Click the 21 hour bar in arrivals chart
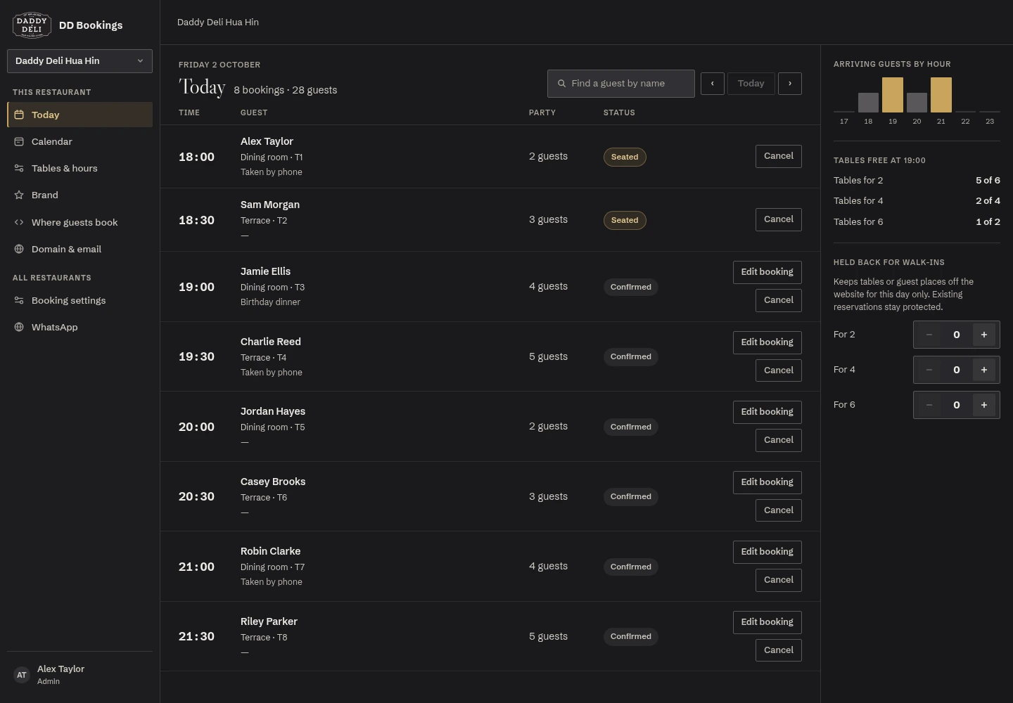The image size is (1013, 703). tap(941, 95)
